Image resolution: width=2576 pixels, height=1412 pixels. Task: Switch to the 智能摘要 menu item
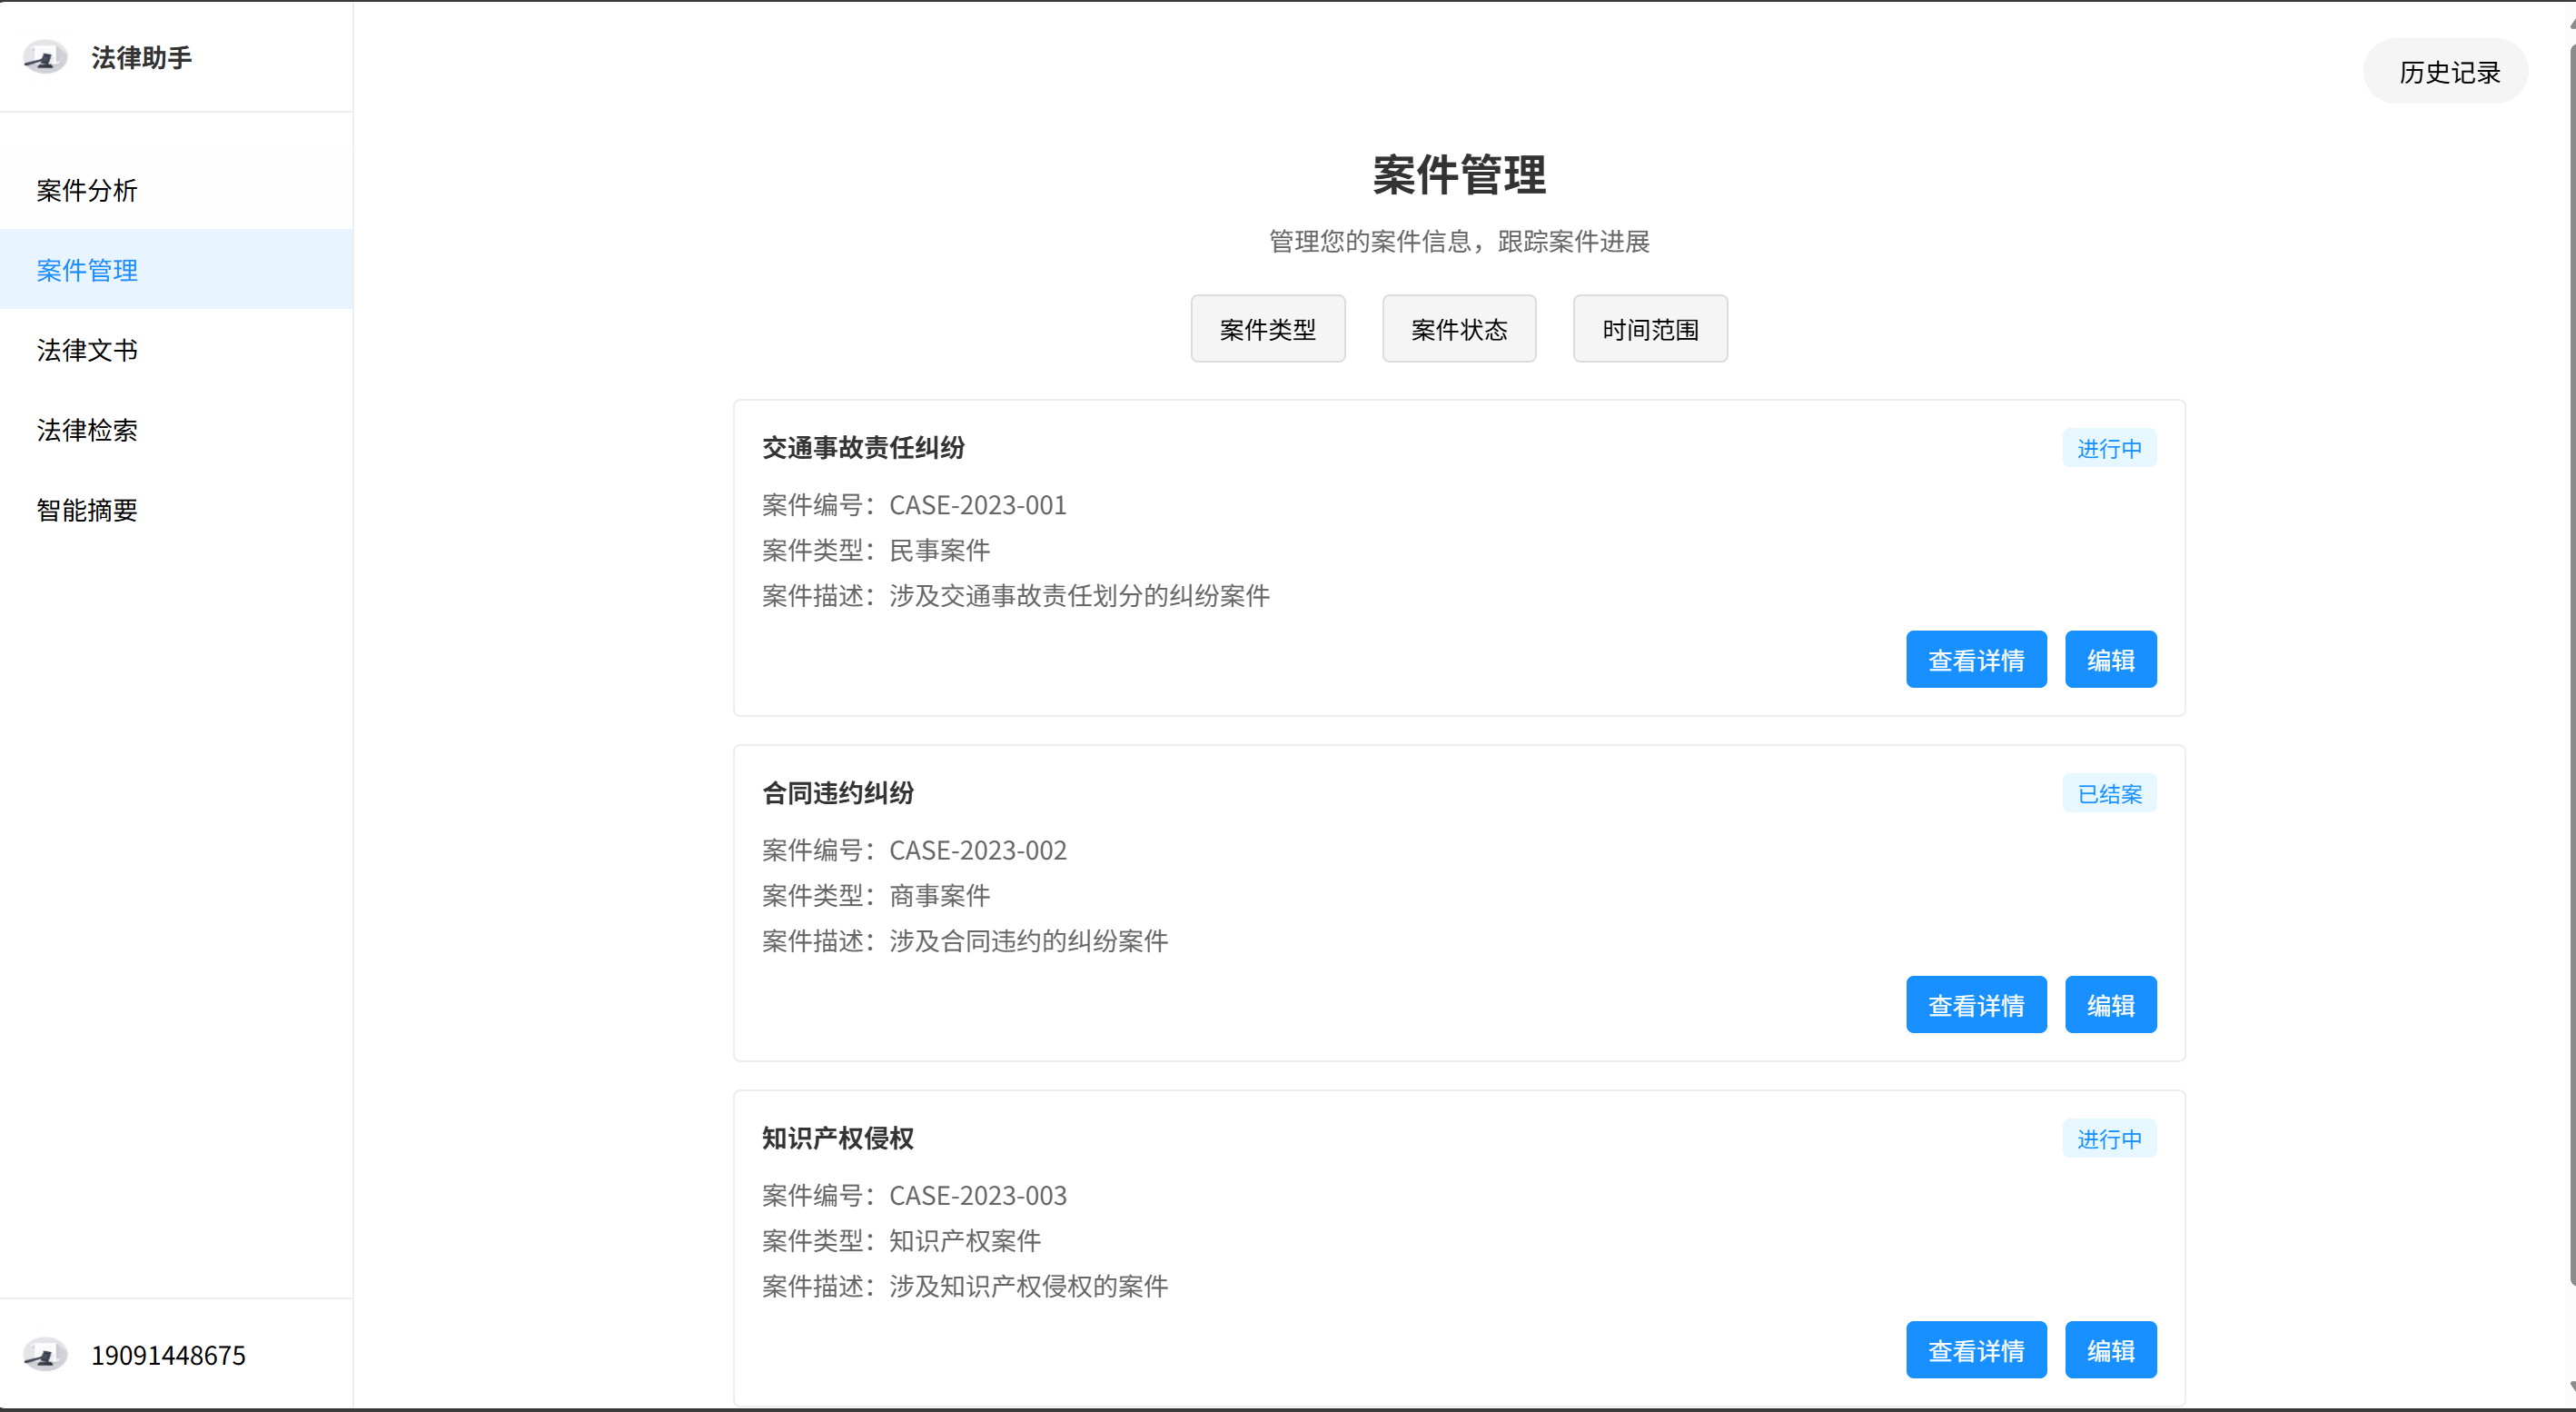pyautogui.click(x=87, y=510)
